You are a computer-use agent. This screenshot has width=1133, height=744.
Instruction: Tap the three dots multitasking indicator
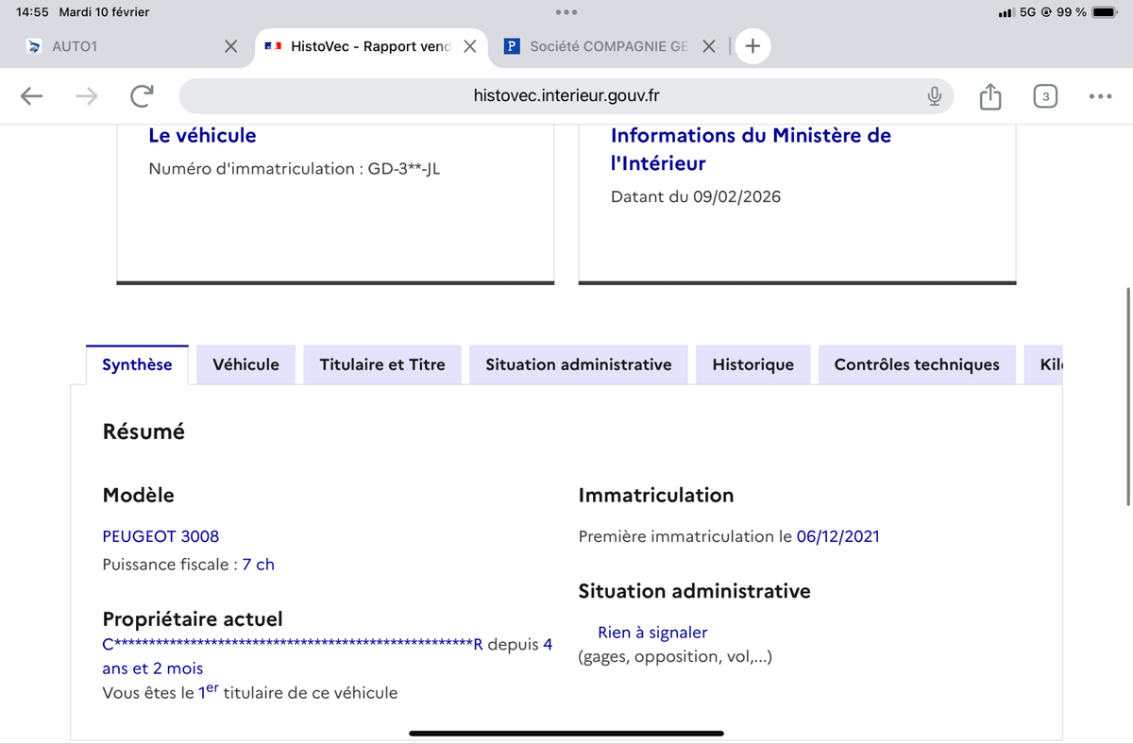pyautogui.click(x=566, y=12)
